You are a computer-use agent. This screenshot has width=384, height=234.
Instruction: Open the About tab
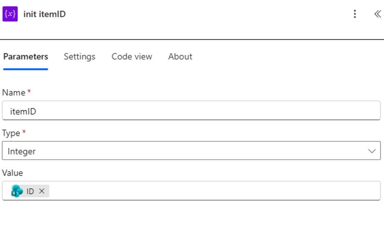pyautogui.click(x=180, y=56)
